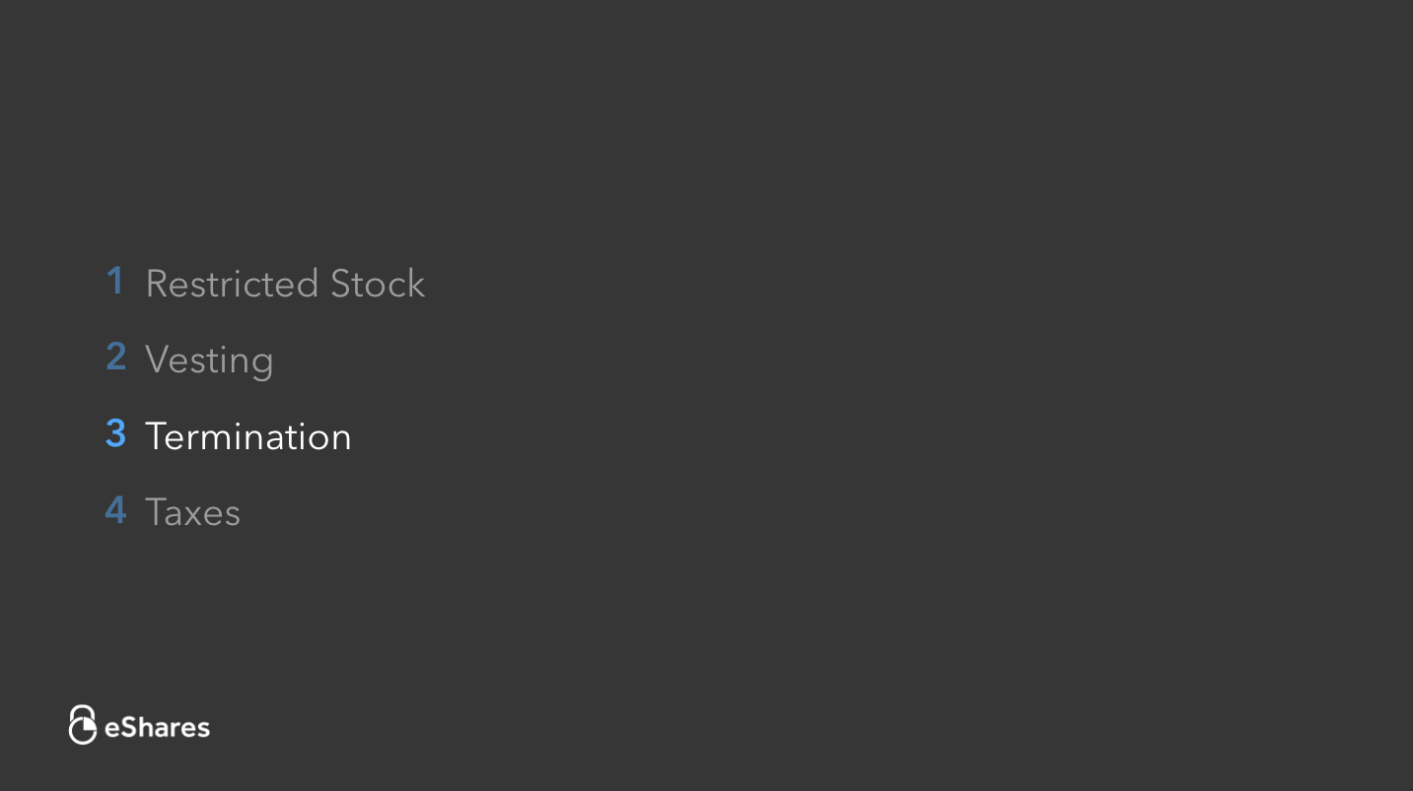Select the number 1 agenda marker
Viewport: 1413px width, 791px height.
pyautogui.click(x=115, y=282)
